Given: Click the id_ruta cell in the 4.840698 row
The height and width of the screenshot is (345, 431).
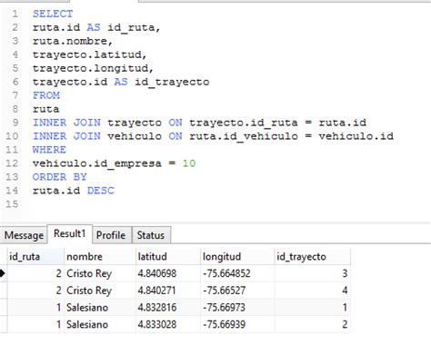Looking at the screenshot, I should (x=35, y=273).
